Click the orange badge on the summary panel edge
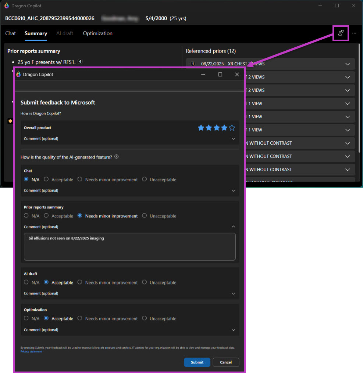This screenshot has width=363, height=373. 10,121
